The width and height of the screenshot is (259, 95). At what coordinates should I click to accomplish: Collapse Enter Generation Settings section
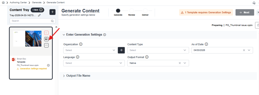(x=64, y=35)
